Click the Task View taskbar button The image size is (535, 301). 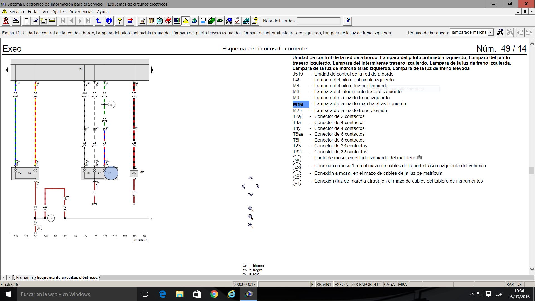(x=145, y=294)
